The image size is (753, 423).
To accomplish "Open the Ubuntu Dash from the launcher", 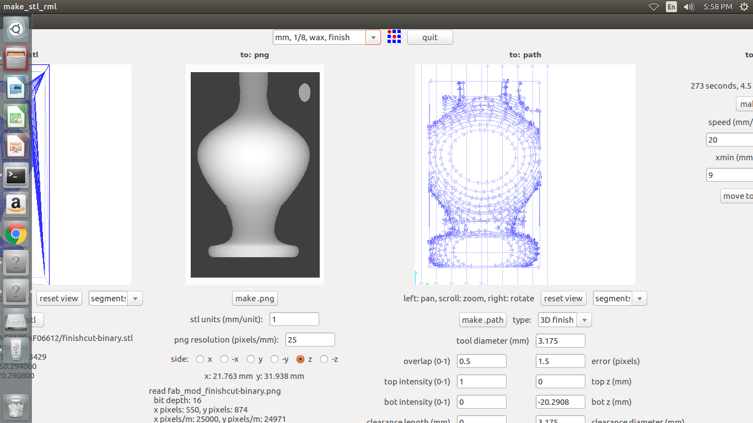I will click(16, 29).
